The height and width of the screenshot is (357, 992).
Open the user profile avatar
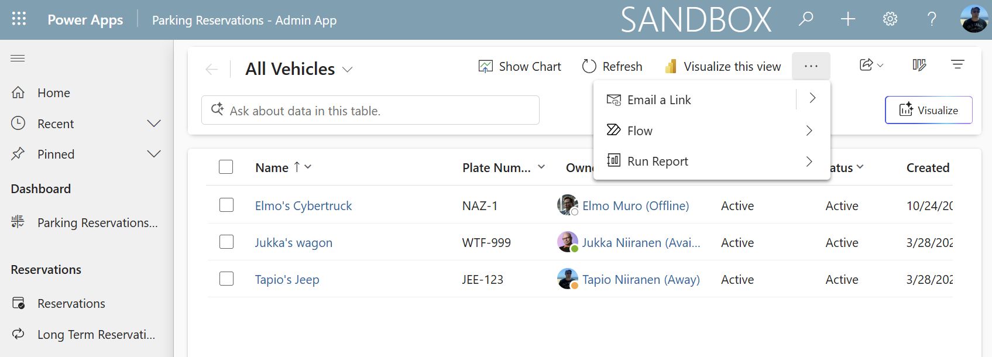pos(974,19)
